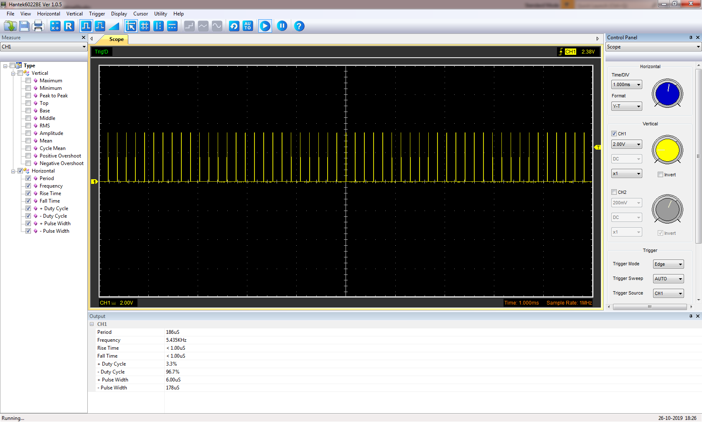702x422 pixels.
Task: Open the Horizontal menu
Action: coord(48,14)
